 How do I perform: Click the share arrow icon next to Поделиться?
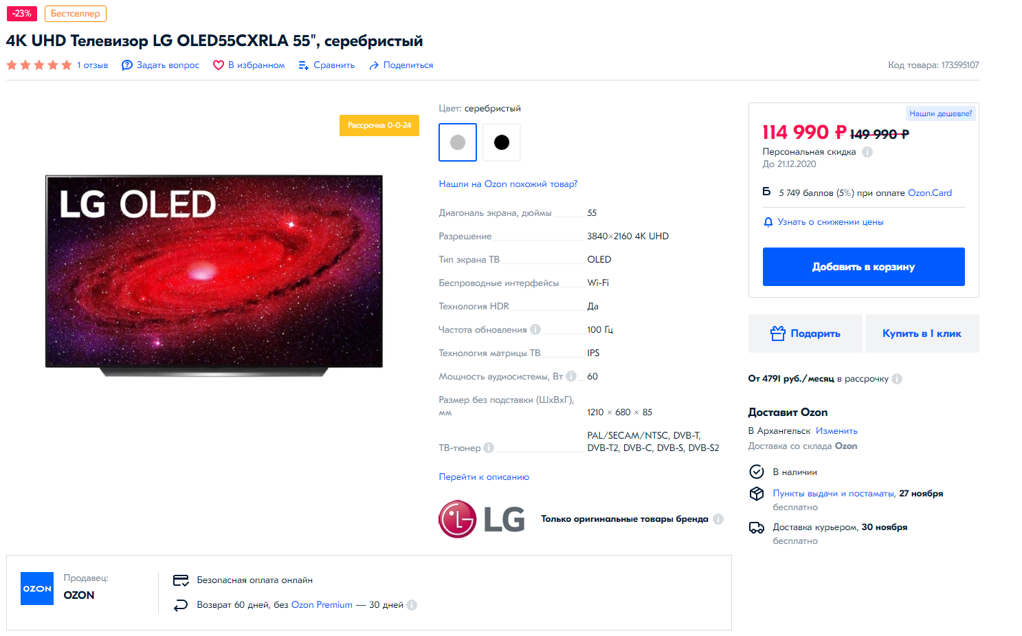[x=374, y=65]
